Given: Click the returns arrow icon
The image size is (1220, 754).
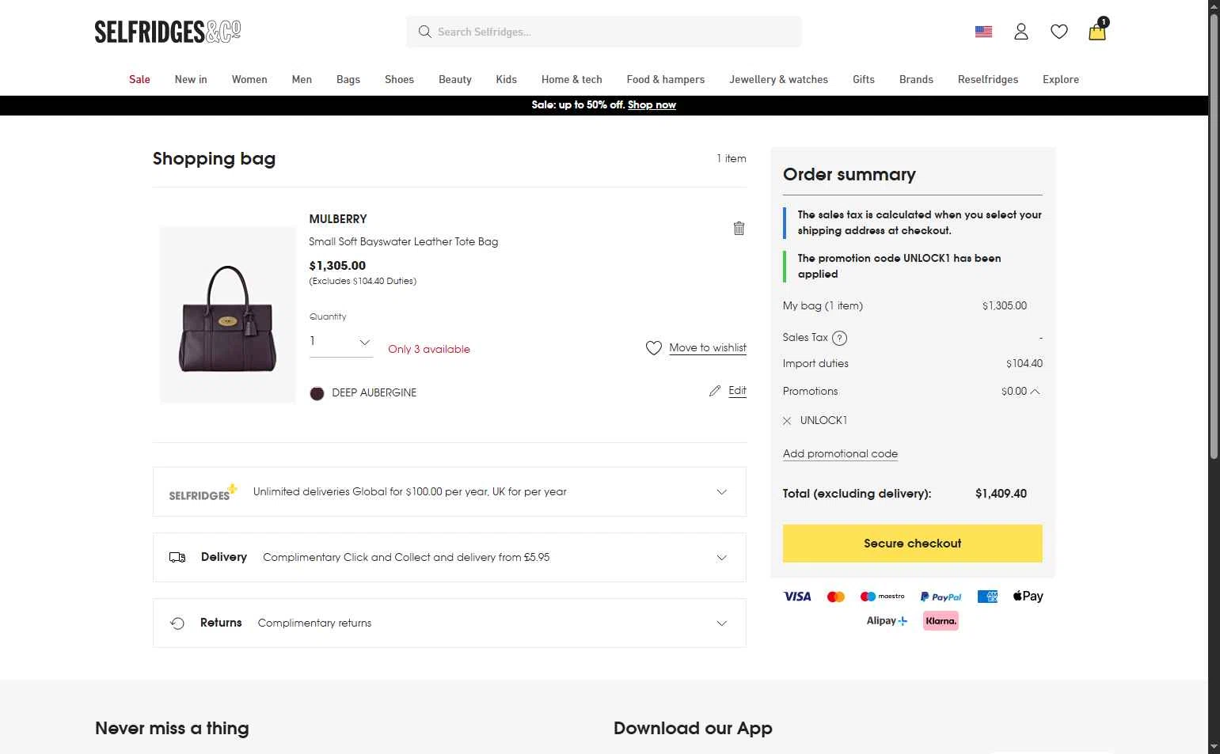Looking at the screenshot, I should pos(177,623).
